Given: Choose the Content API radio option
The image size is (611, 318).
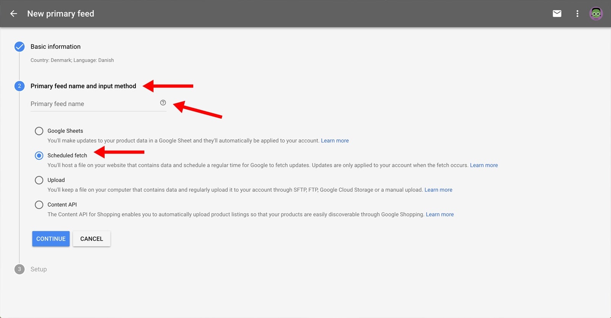Looking at the screenshot, I should [39, 205].
